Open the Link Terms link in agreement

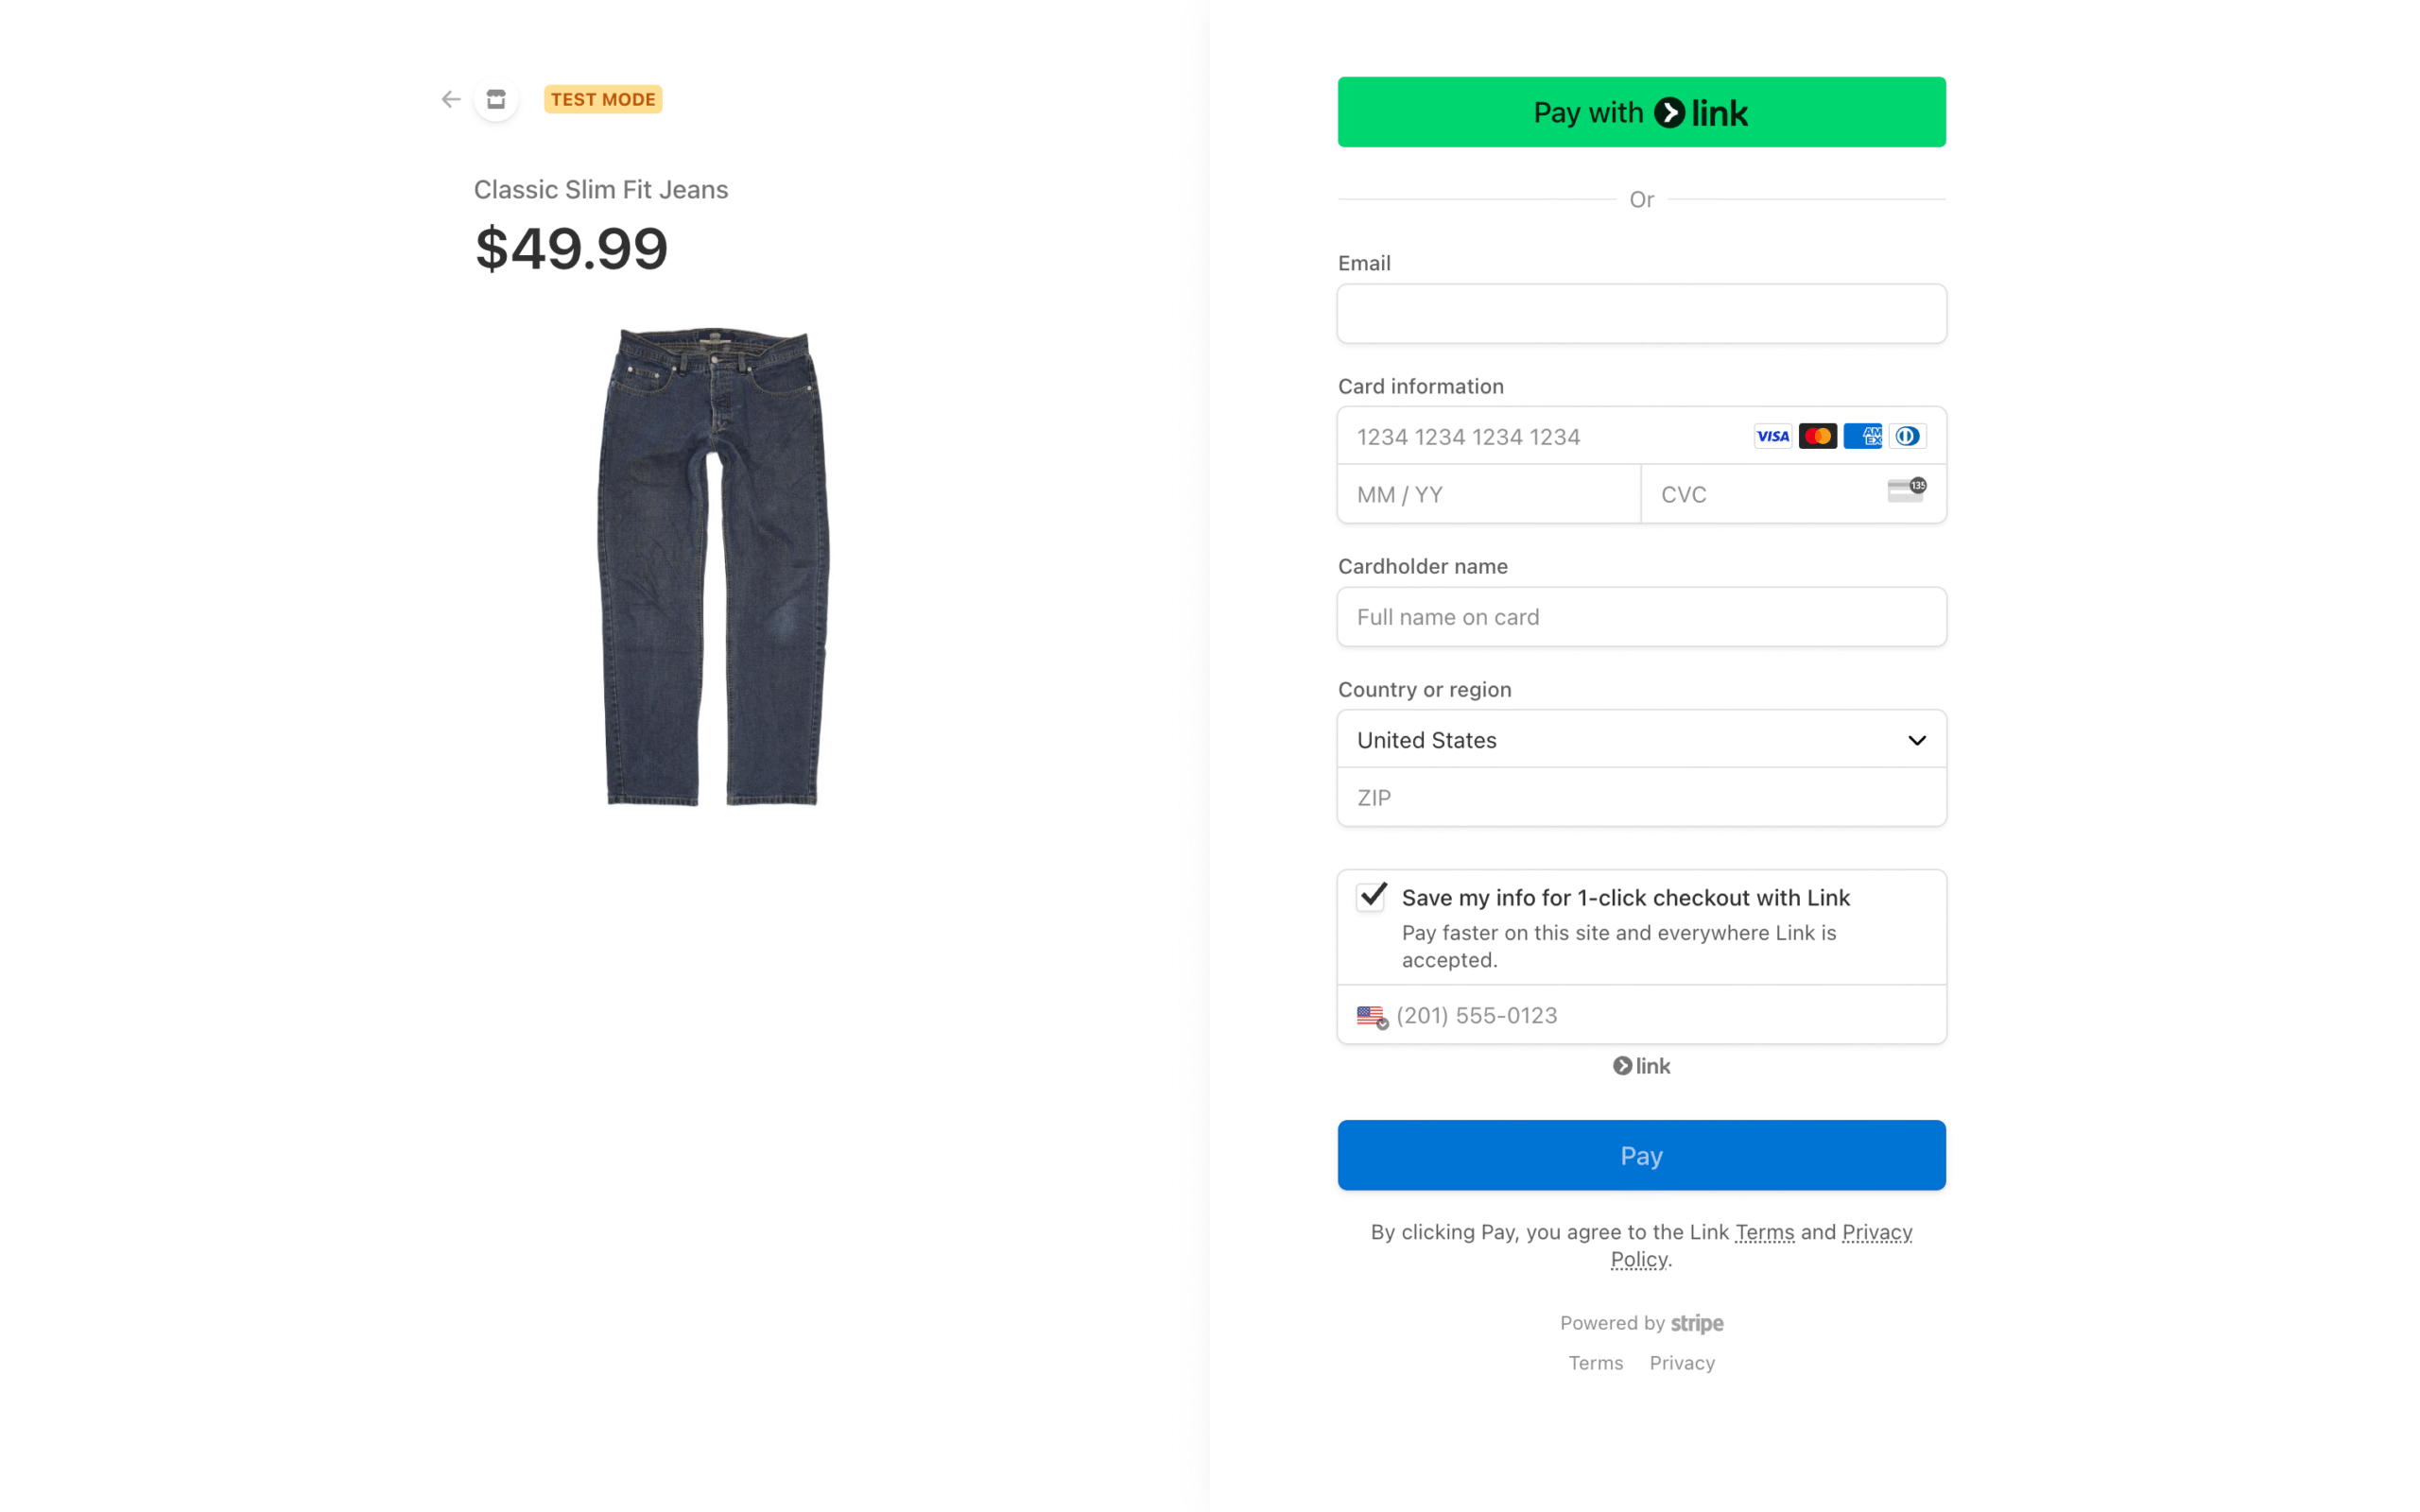click(1764, 1232)
